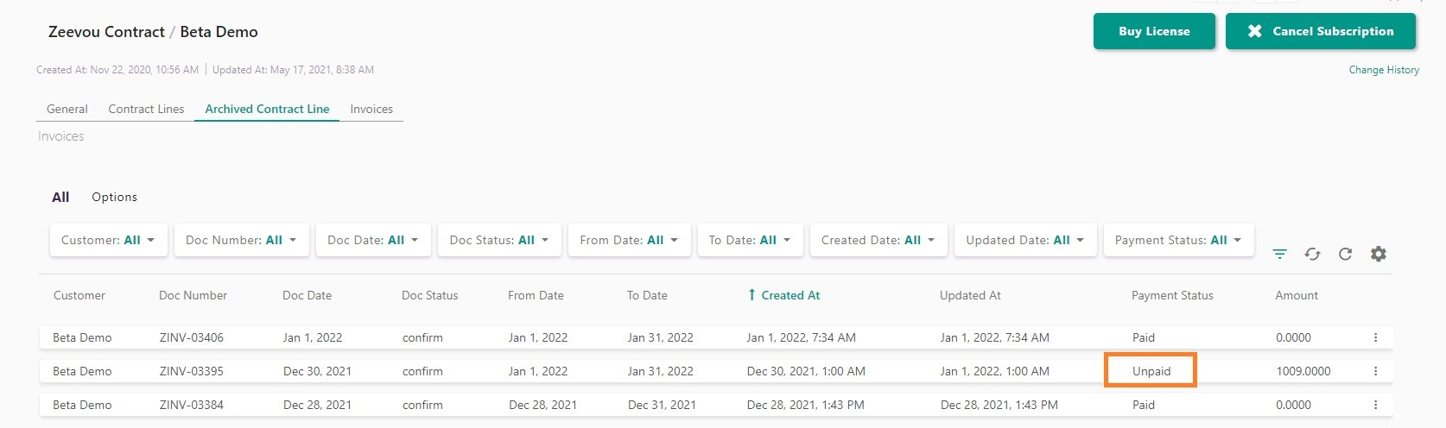Screen dimensions: 1446x428
Task: Switch to the Contract Lines tab
Action: (146, 109)
